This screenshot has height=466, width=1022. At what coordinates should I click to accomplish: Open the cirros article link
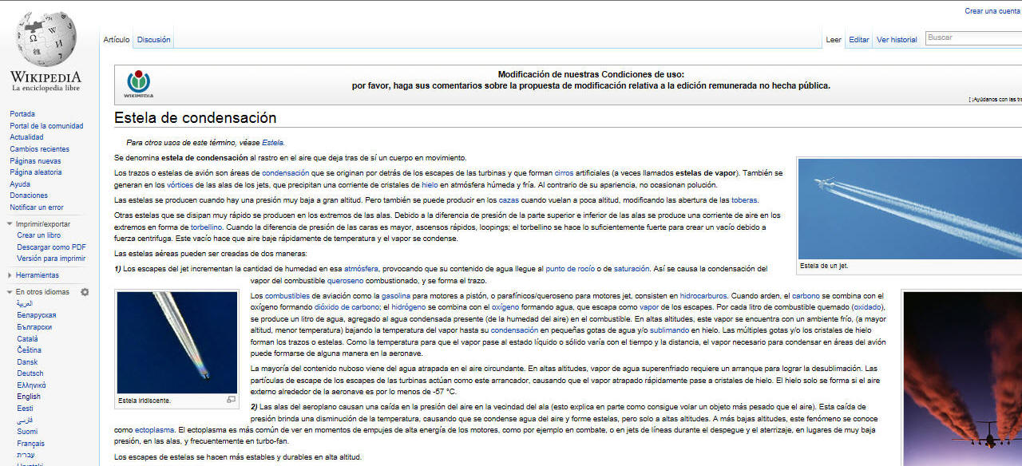[x=564, y=173]
